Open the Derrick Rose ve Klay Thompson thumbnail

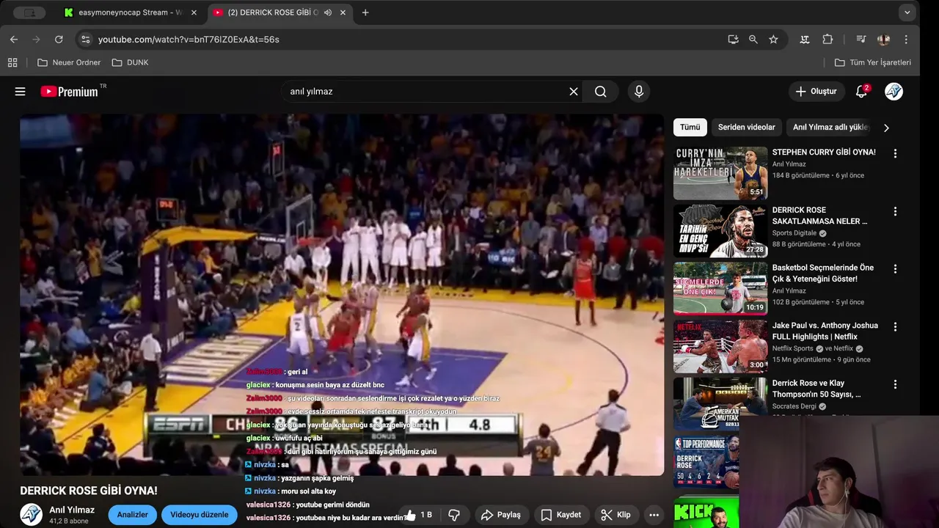point(720,404)
